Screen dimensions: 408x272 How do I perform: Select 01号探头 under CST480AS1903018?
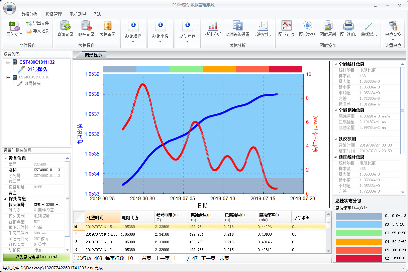[32, 83]
